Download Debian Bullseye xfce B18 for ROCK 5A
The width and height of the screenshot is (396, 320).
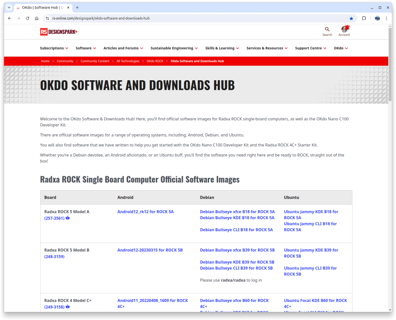point(237,212)
